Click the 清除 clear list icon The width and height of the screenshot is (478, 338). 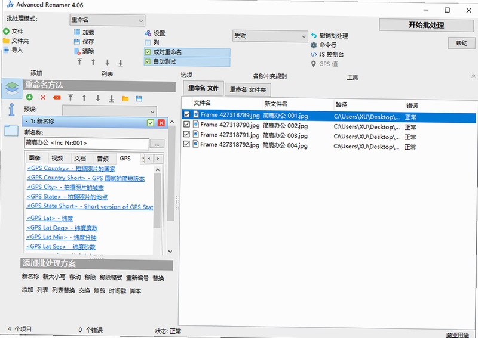(x=78, y=51)
